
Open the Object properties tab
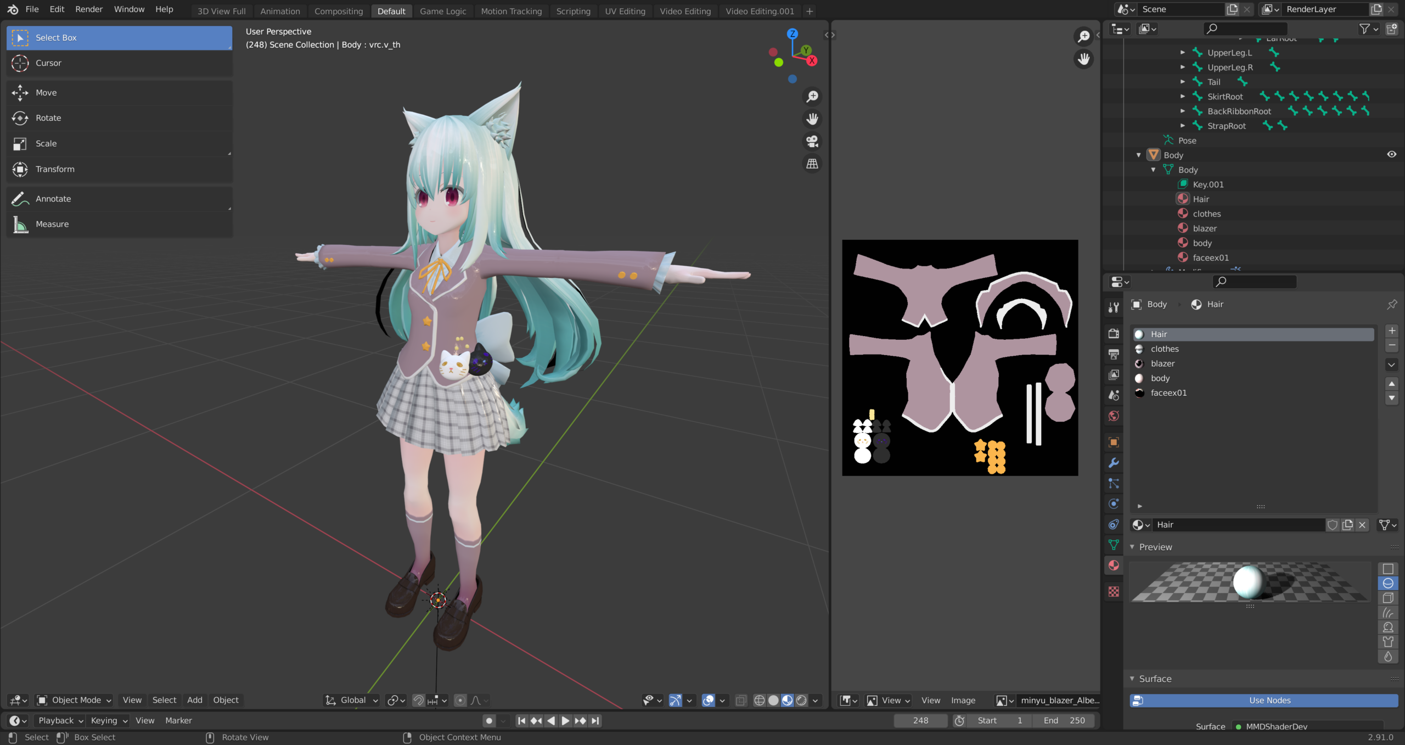click(1114, 442)
